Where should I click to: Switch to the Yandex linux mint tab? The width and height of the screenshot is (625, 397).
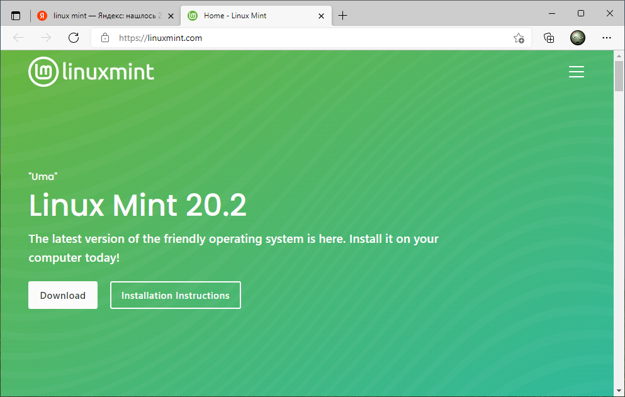click(106, 16)
